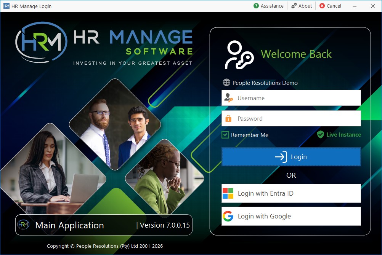Click the large HRM circular logo

41,42
